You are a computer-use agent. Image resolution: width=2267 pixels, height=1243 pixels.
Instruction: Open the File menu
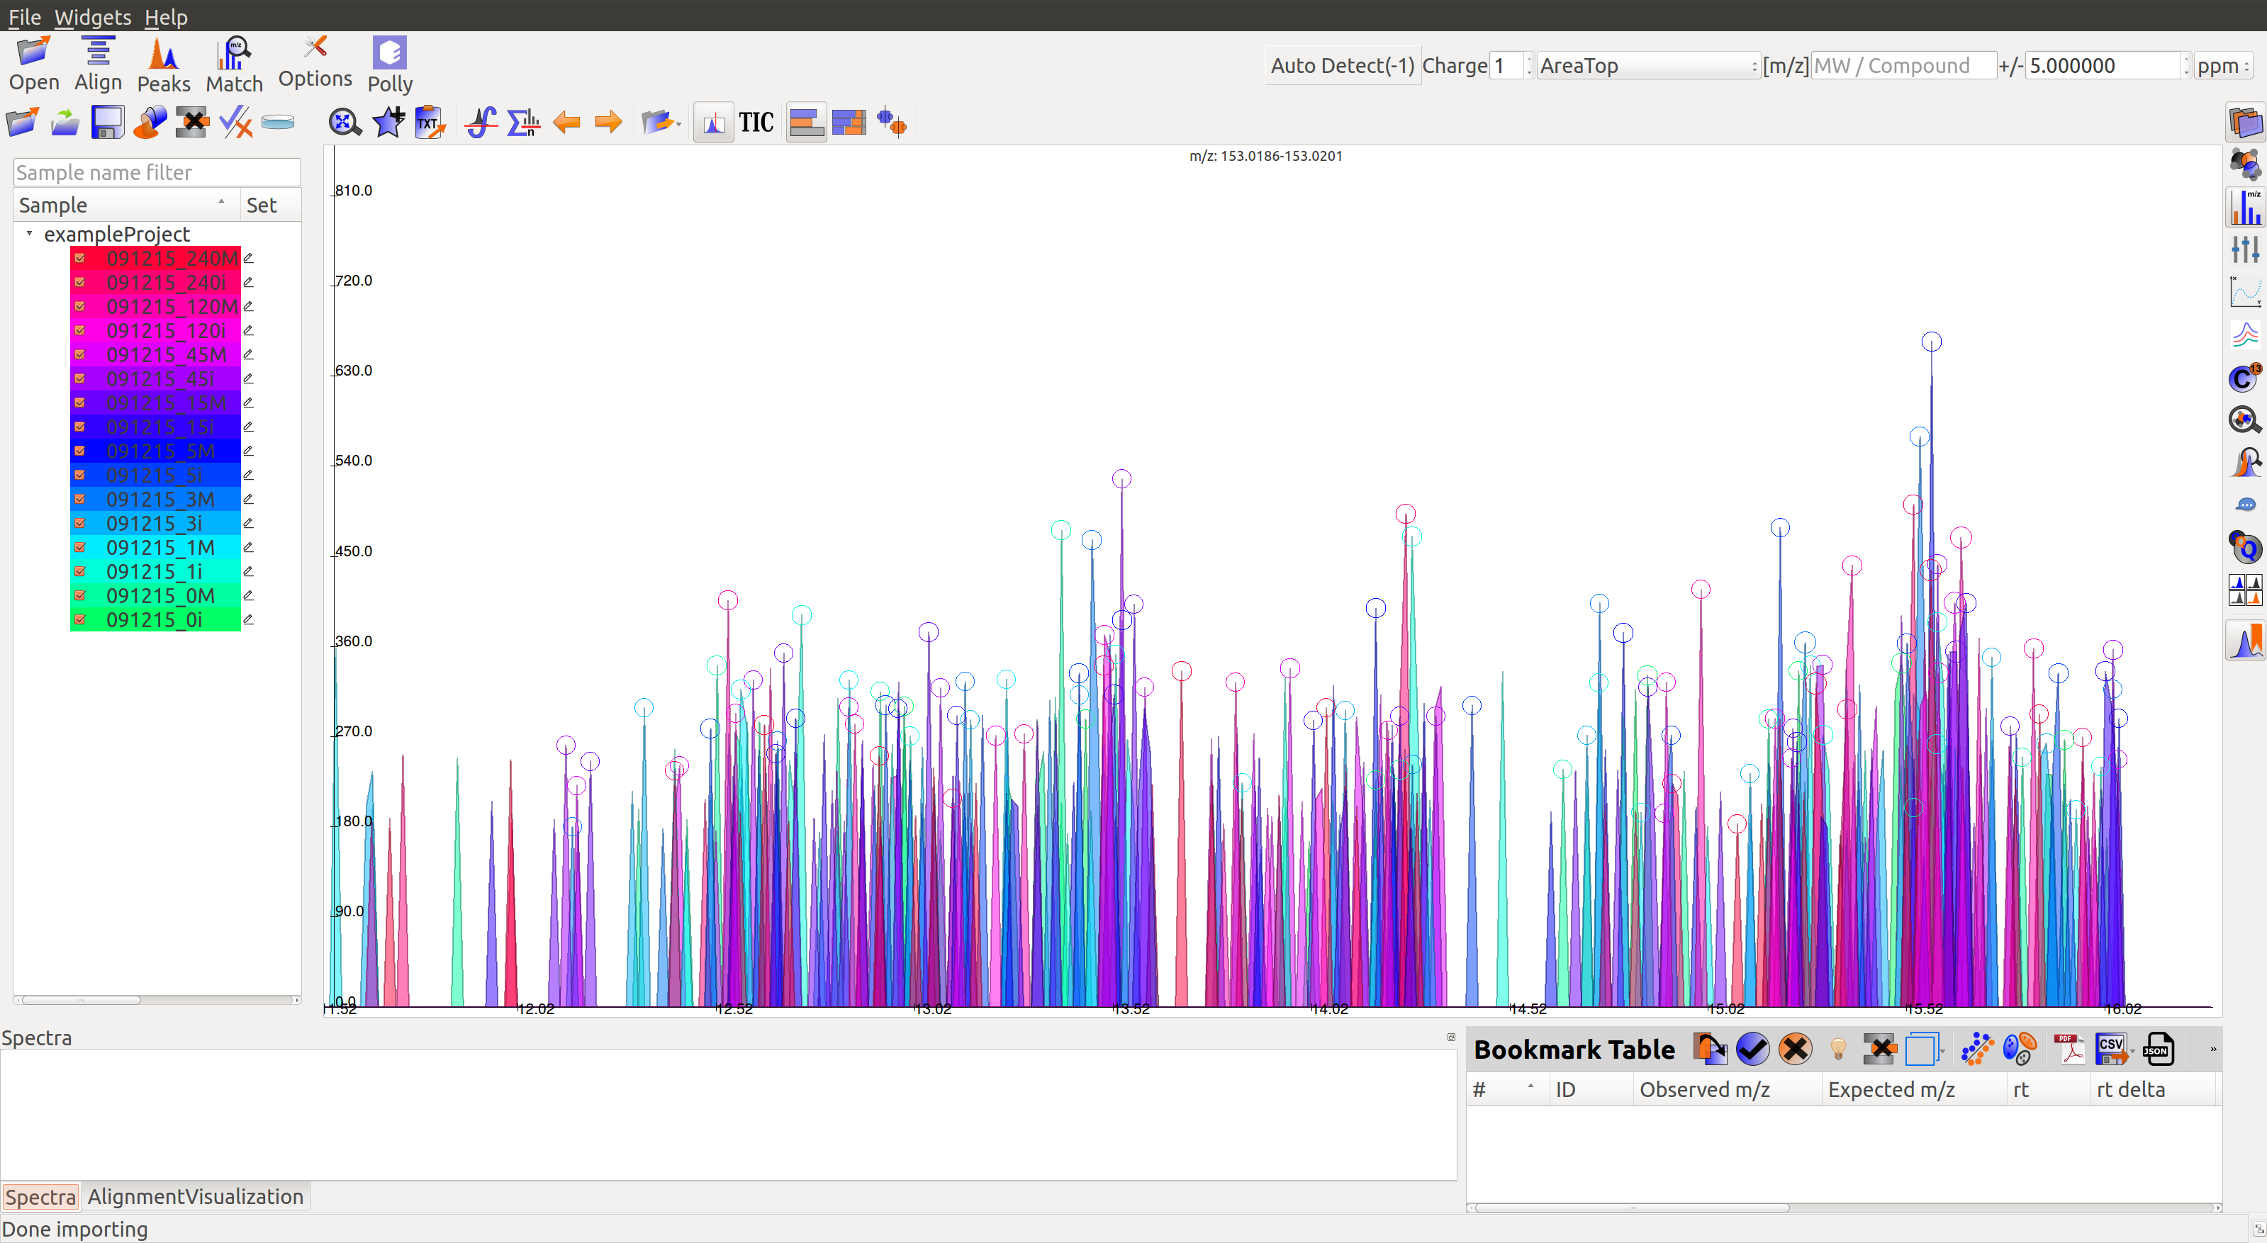pos(24,17)
